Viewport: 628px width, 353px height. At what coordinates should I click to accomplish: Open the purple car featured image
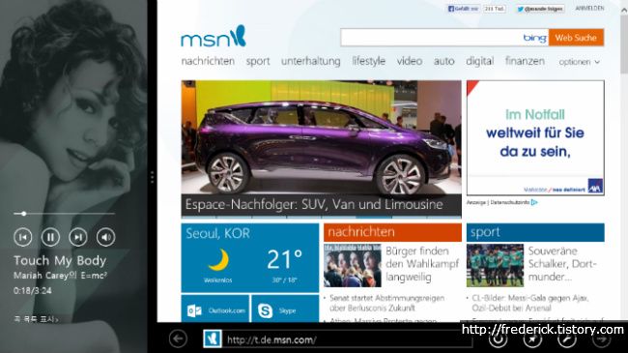pos(321,137)
